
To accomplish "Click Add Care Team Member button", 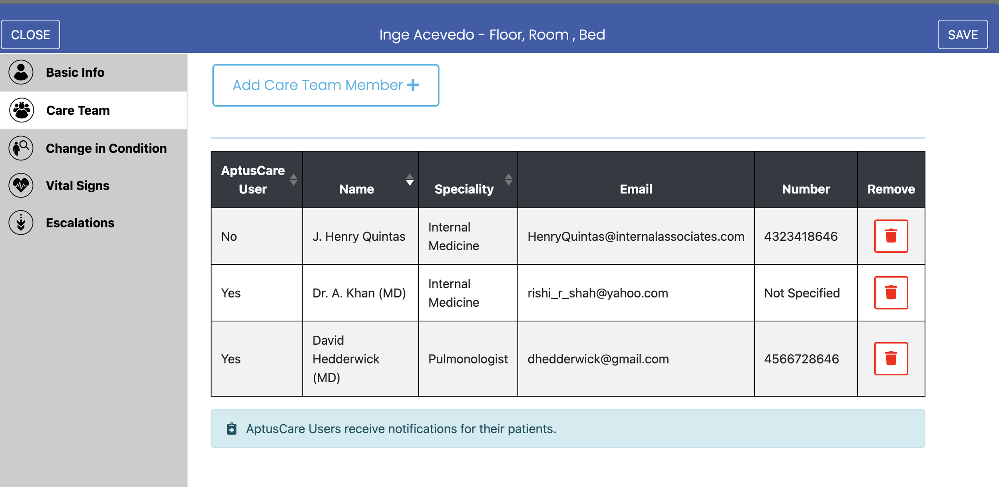I will 326,85.
